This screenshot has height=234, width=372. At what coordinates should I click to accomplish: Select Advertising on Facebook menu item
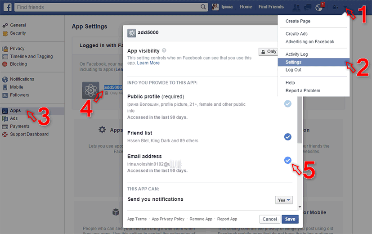309,41
